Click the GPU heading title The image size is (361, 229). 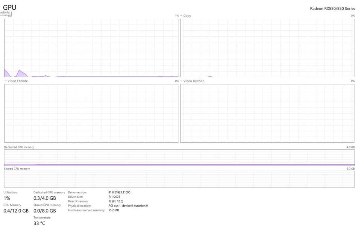(10, 7)
